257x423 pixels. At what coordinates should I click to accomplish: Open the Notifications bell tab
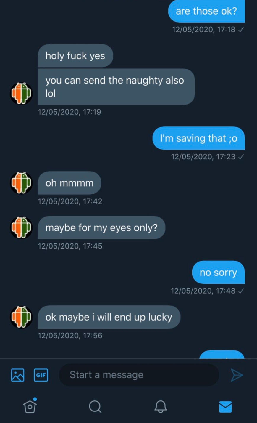(161, 407)
